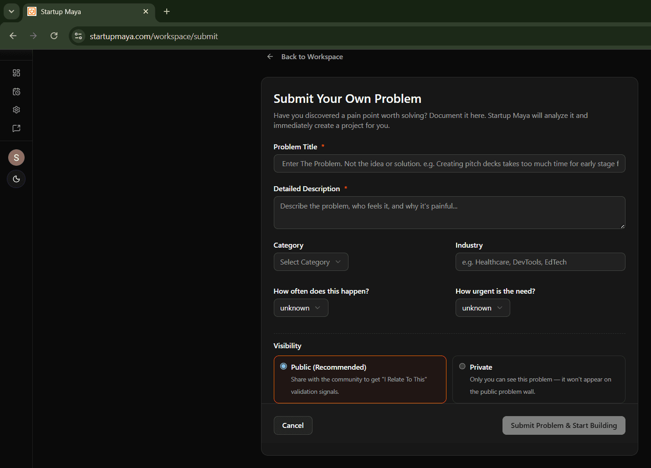Switch to the Startup Maya tab
This screenshot has width=651, height=468.
89,11
